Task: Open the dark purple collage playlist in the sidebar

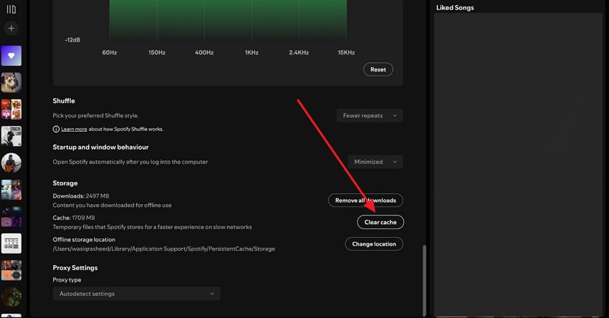Action: tap(11, 217)
